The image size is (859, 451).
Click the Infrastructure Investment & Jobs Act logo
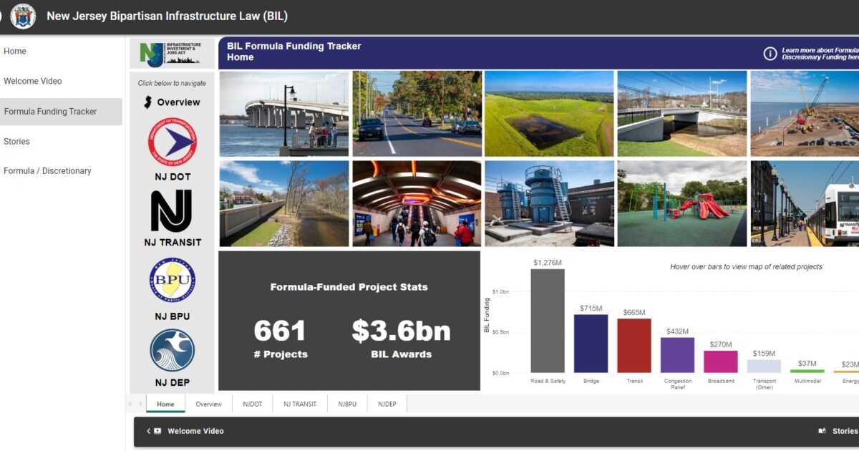pyautogui.click(x=172, y=52)
